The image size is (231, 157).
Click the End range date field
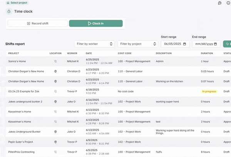tap(206, 44)
